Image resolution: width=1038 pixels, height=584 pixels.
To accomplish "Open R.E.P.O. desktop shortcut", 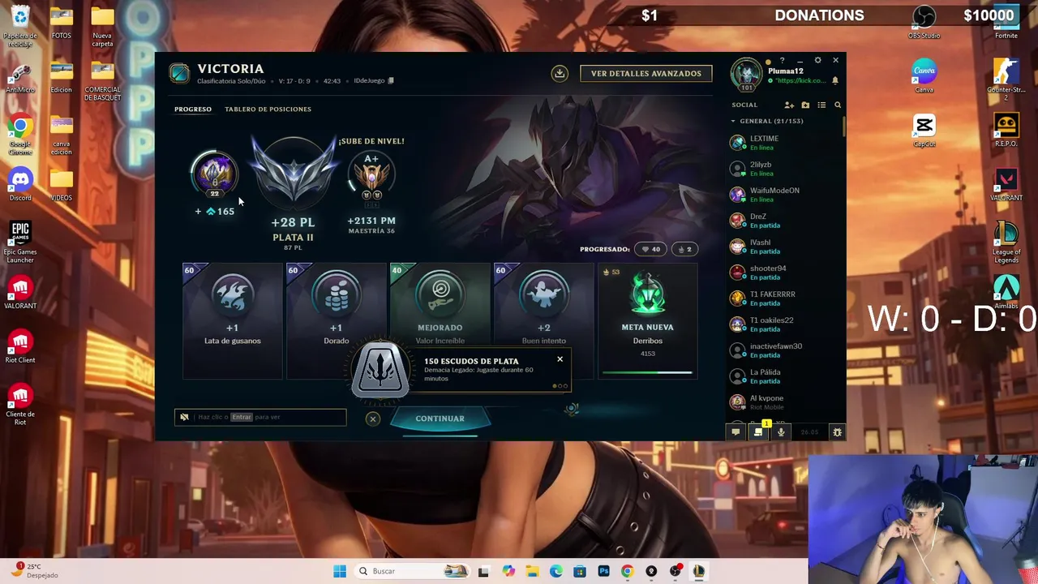I will coord(1006,131).
